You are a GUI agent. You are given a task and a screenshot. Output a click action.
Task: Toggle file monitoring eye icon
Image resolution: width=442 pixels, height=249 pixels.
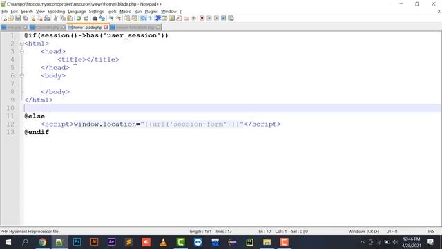(x=193, y=19)
